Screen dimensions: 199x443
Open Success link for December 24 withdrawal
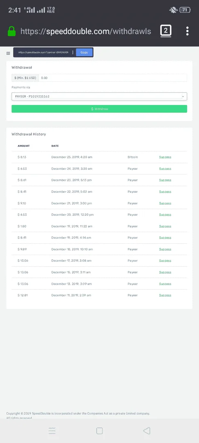tap(165, 169)
